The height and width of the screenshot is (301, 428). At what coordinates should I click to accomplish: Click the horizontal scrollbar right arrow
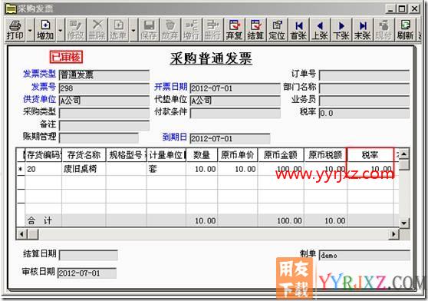pyautogui.click(x=393, y=234)
